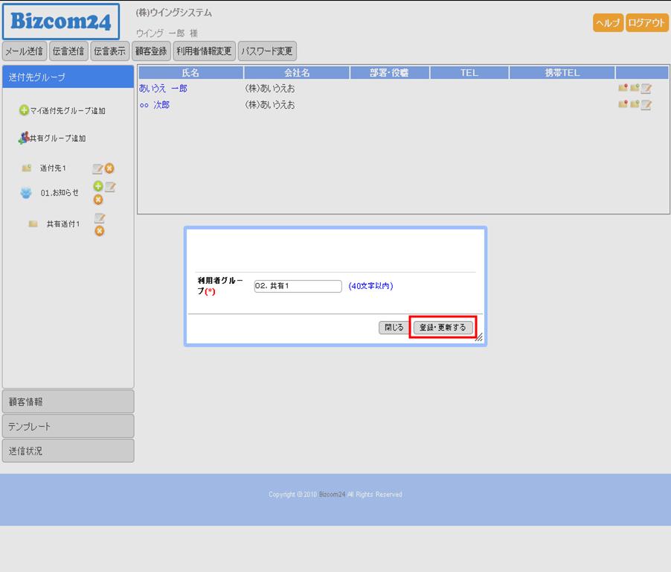Image resolution: width=671 pixels, height=572 pixels.
Task: Expand the テンプレート accordion section
Action: click(68, 427)
